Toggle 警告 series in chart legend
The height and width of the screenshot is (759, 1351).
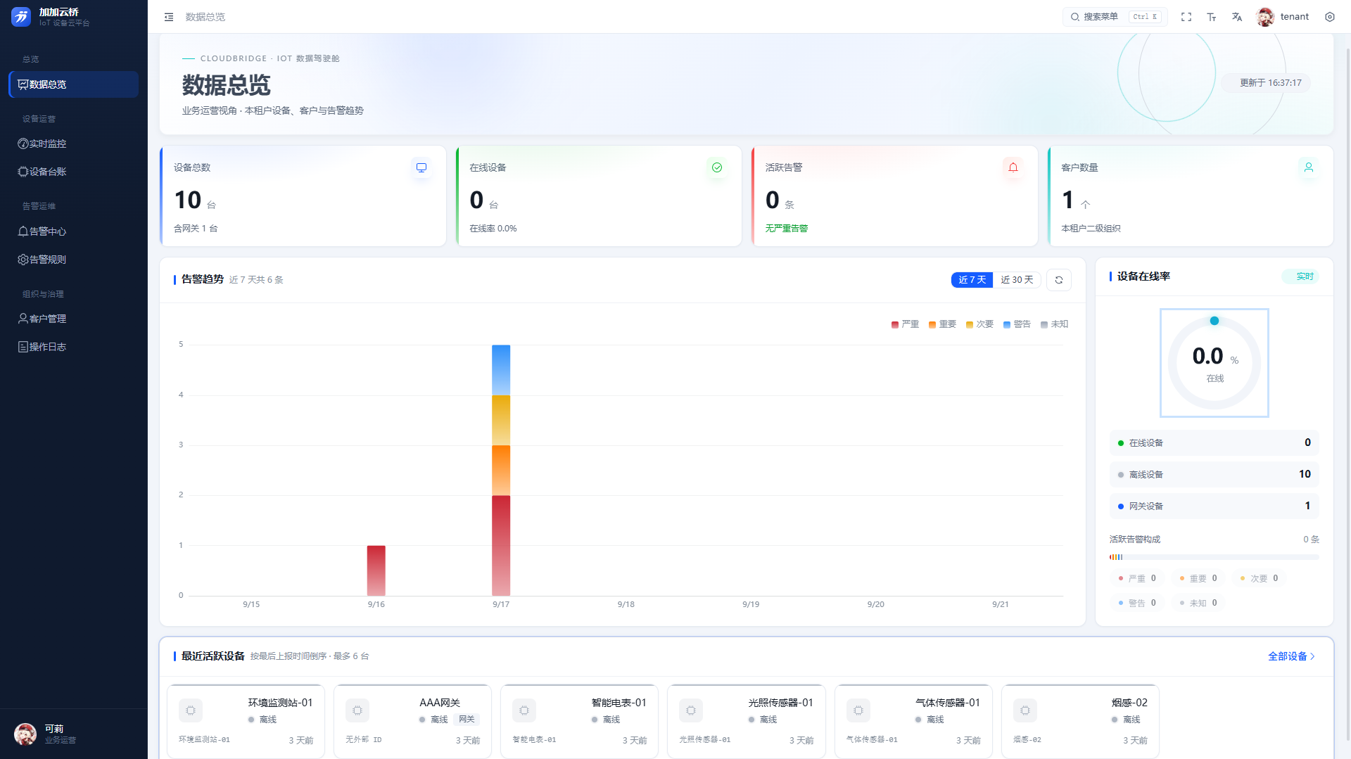coord(1017,324)
